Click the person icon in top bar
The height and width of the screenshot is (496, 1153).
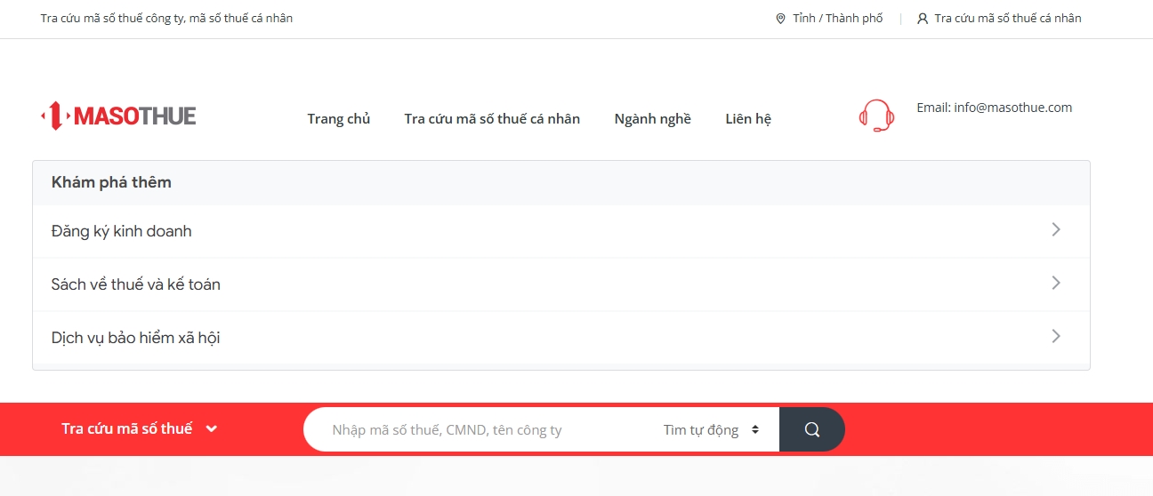point(923,19)
